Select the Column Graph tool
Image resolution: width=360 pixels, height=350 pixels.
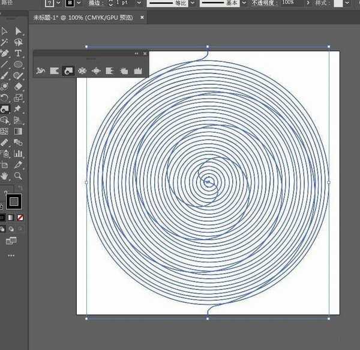pos(19,153)
